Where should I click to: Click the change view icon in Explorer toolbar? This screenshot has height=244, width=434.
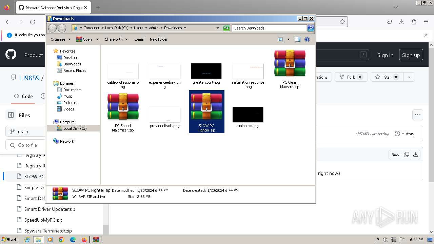coord(280,39)
